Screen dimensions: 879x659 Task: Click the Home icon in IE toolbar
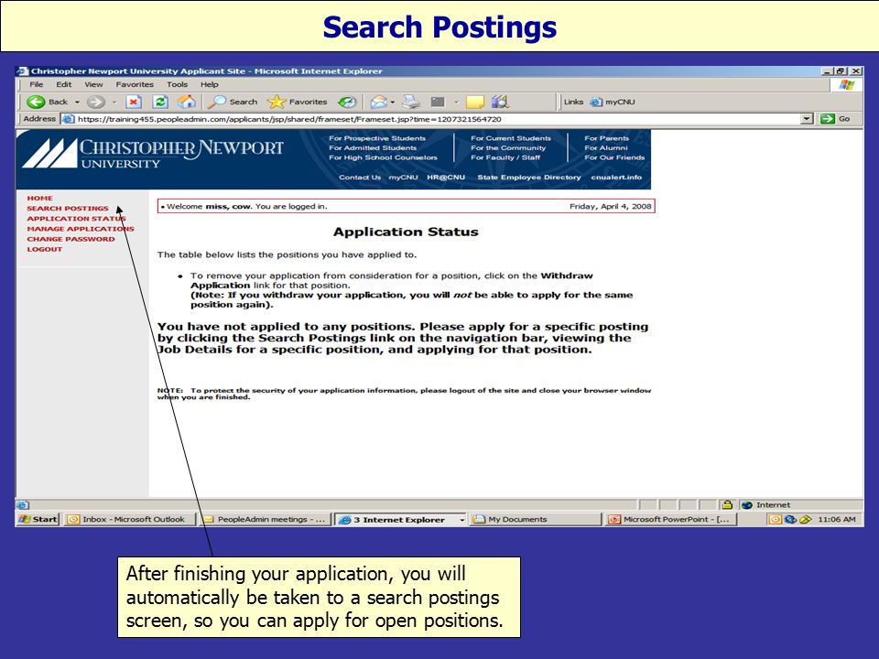(x=187, y=102)
